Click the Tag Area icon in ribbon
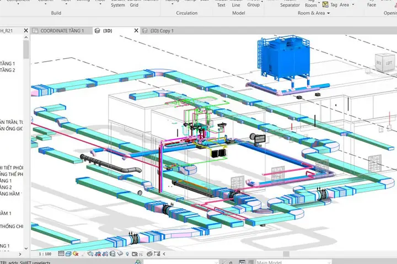The height and width of the screenshot is (264, 397). pos(325,4)
